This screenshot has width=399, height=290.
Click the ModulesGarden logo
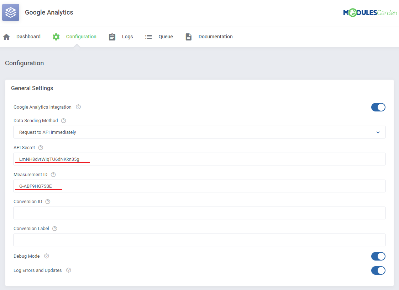click(x=370, y=12)
